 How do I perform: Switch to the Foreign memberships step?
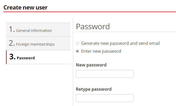(38, 44)
